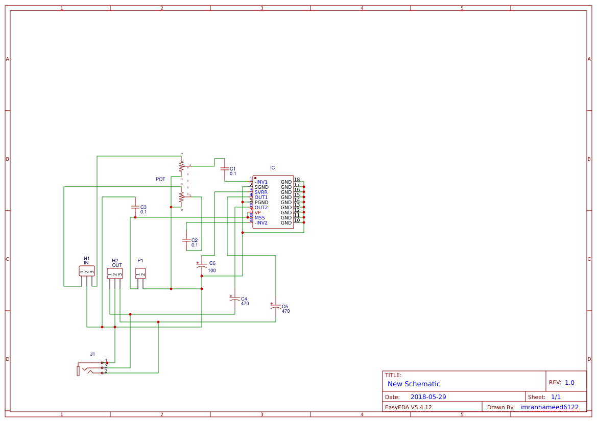Select the P1 two-pin connector

pyautogui.click(x=141, y=273)
